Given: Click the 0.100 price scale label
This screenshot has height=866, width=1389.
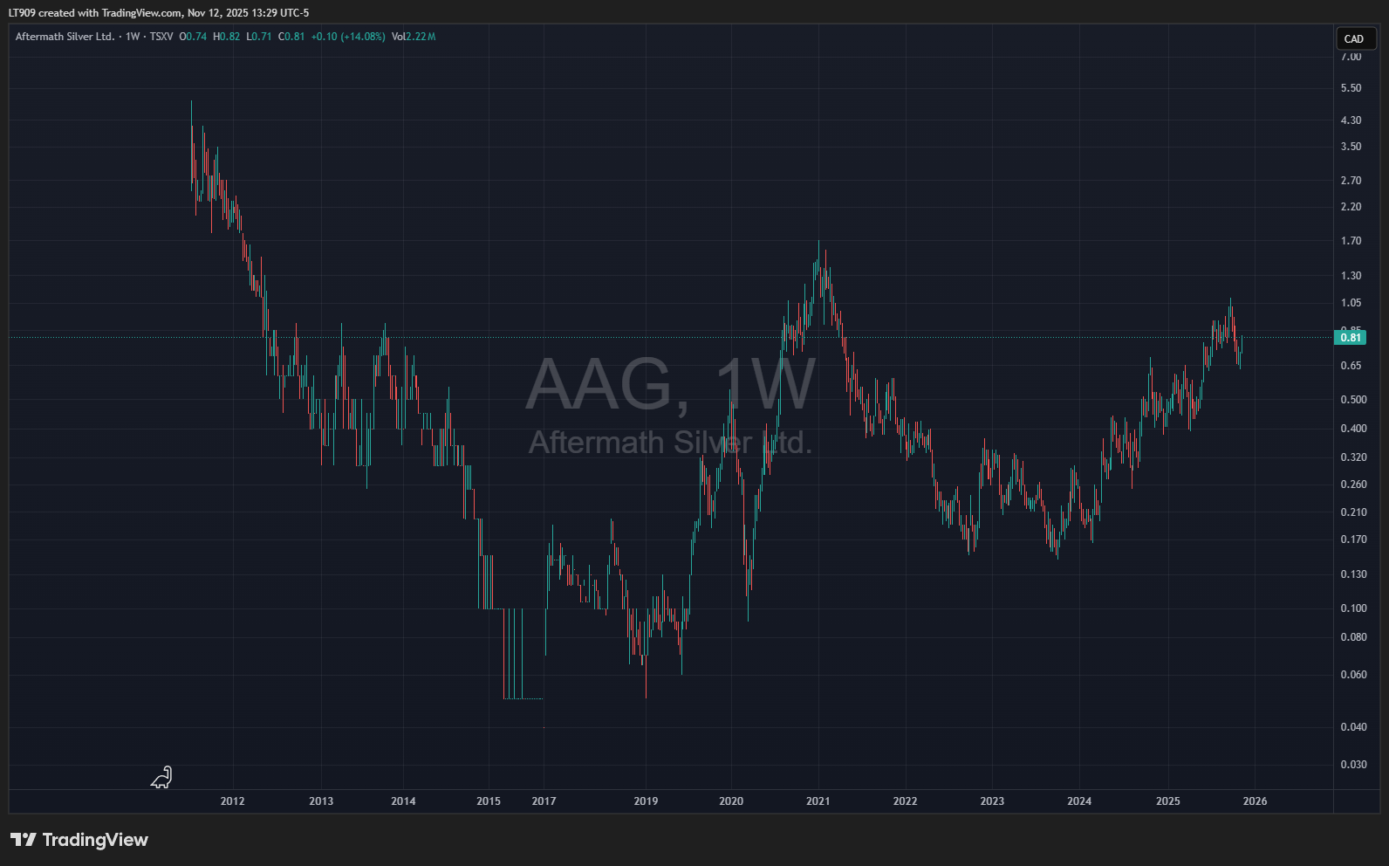Looking at the screenshot, I should point(1353,608).
